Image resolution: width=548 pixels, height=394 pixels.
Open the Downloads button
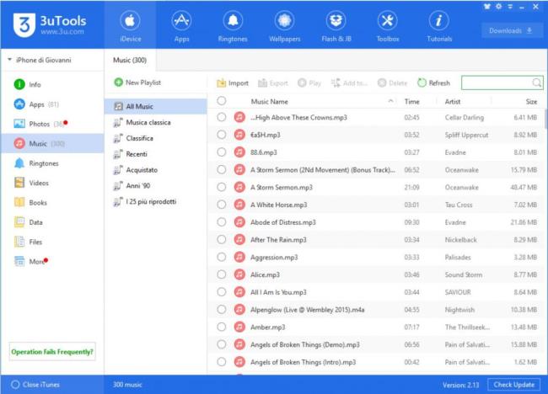[x=511, y=30]
